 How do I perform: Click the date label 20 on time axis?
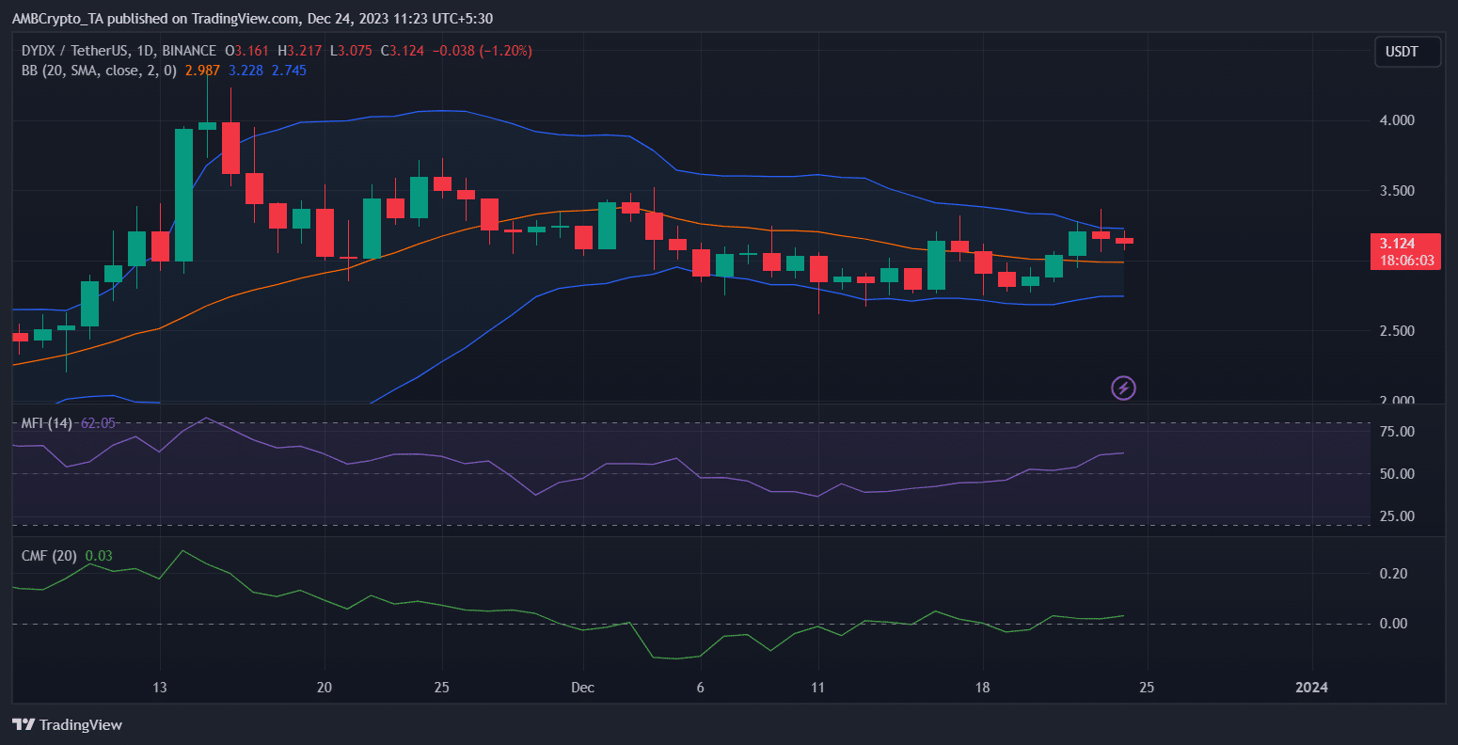pyautogui.click(x=324, y=688)
